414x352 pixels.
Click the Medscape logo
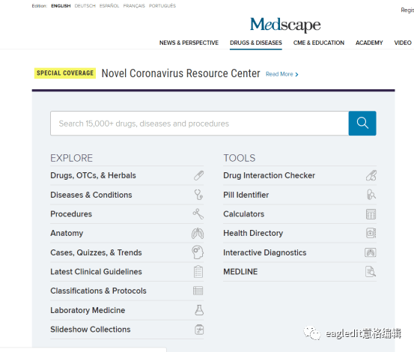tap(285, 25)
